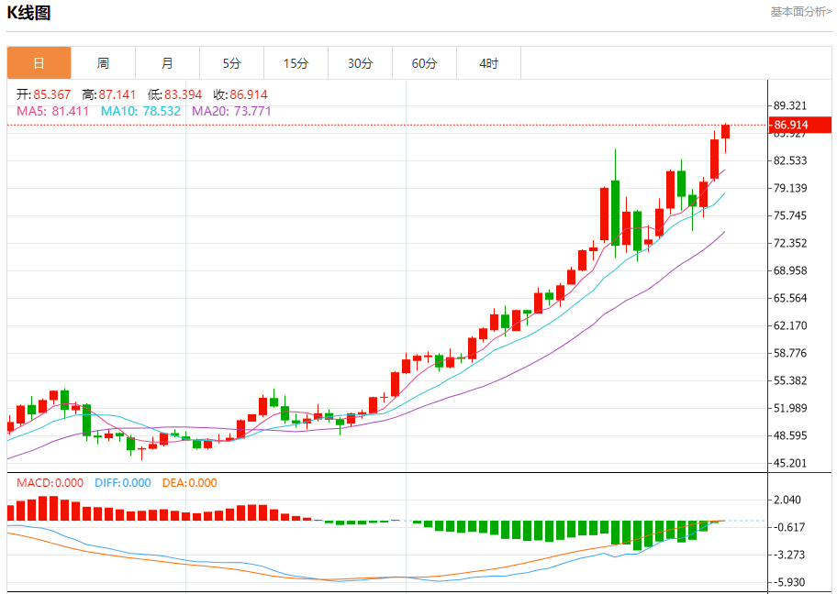Click the DEA indicator label
The height and width of the screenshot is (594, 837).
tap(189, 483)
